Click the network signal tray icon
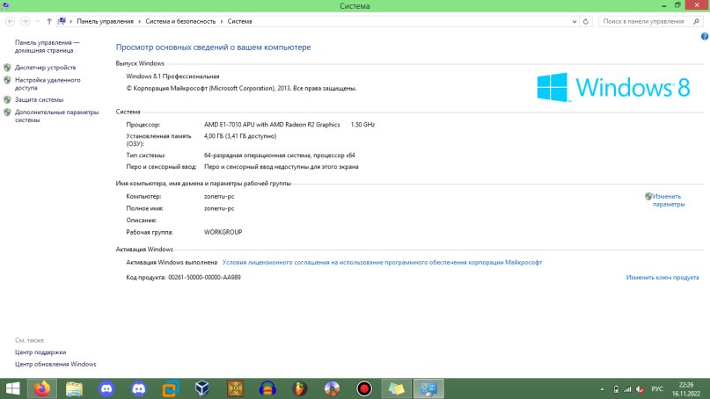This screenshot has height=399, width=710. click(627, 389)
